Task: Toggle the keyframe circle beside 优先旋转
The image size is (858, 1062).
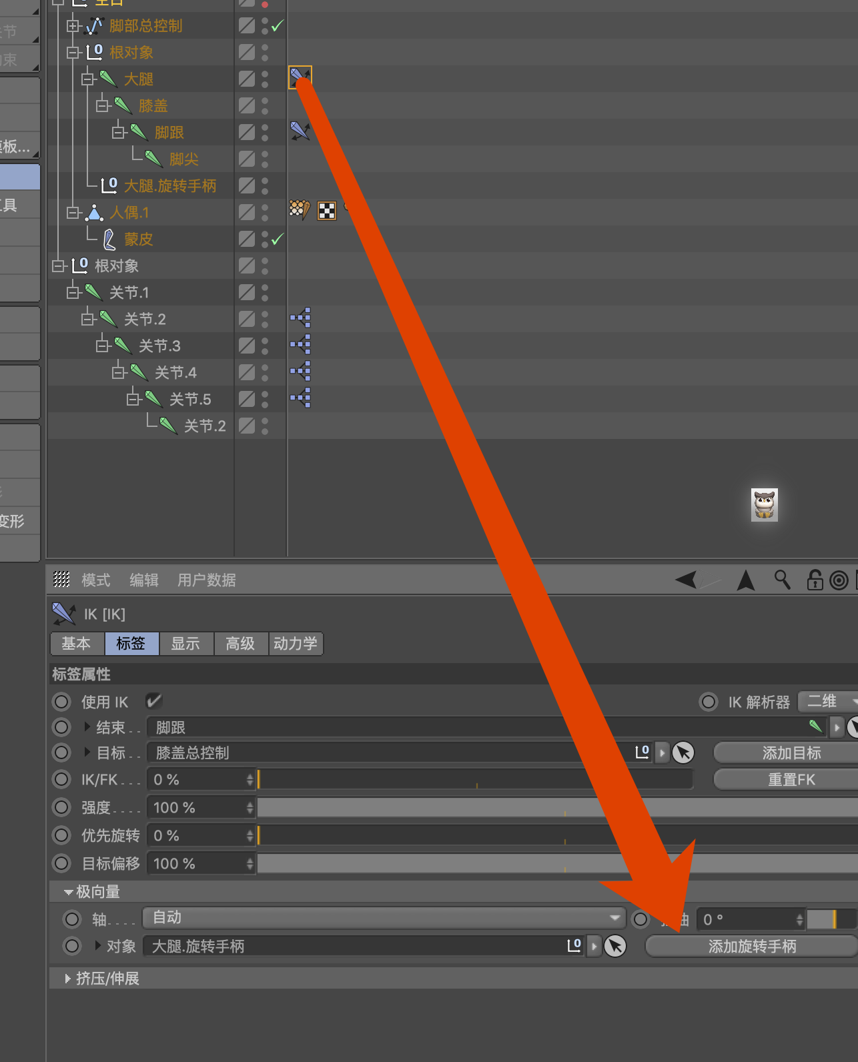Action: point(61,835)
